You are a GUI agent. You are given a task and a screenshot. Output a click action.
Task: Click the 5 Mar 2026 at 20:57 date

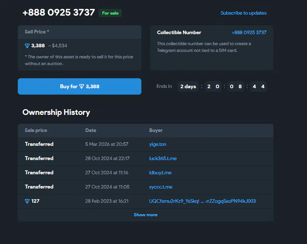click(107, 144)
